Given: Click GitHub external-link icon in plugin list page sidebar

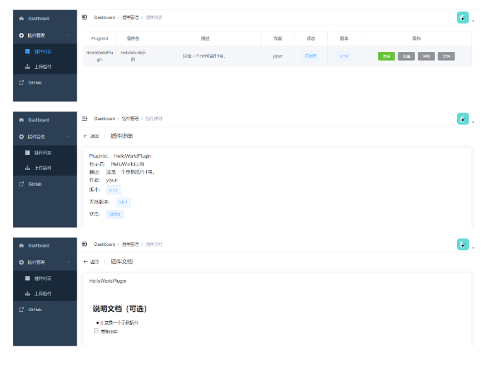Looking at the screenshot, I should (x=22, y=82).
